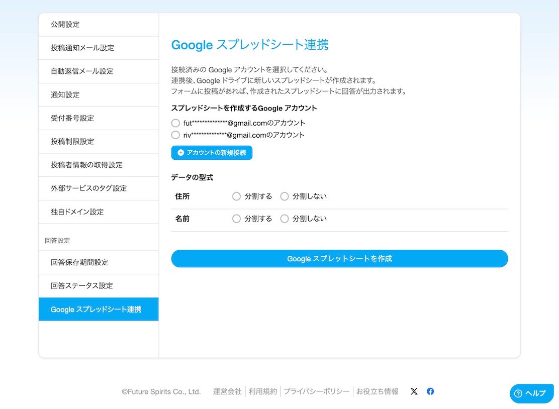Go to 受付番号設定 menu item

click(x=99, y=118)
